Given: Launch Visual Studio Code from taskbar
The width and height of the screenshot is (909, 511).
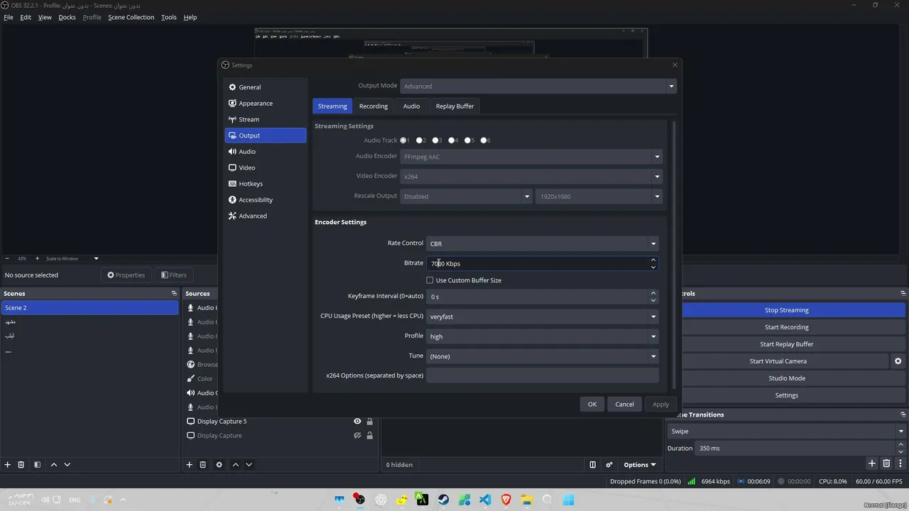Looking at the screenshot, I should coord(485,500).
